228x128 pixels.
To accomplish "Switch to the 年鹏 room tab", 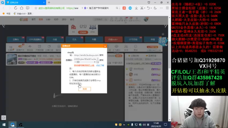I will 94,40.
